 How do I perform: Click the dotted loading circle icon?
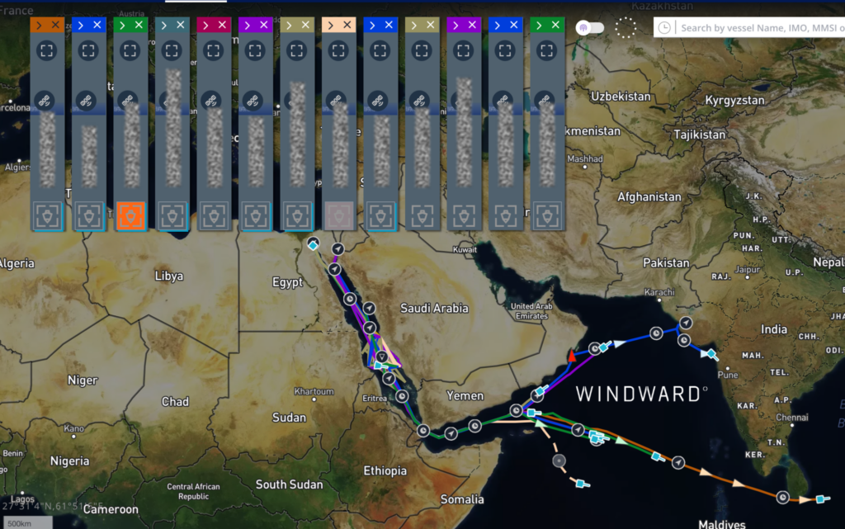(625, 27)
